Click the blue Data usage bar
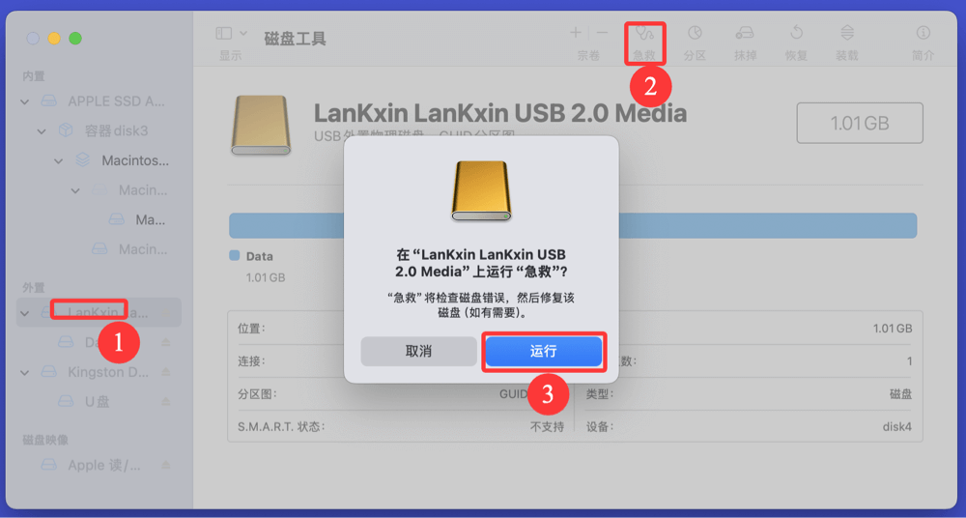The image size is (966, 518). point(573,226)
